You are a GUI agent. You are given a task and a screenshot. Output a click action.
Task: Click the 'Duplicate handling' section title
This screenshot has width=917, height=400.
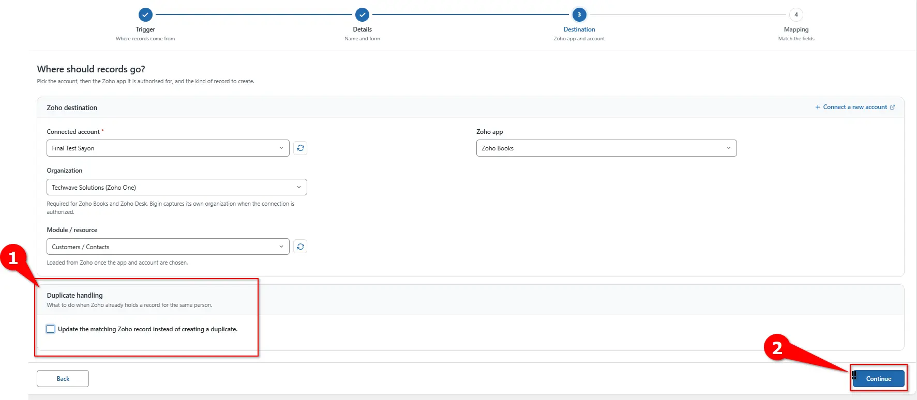[74, 295]
